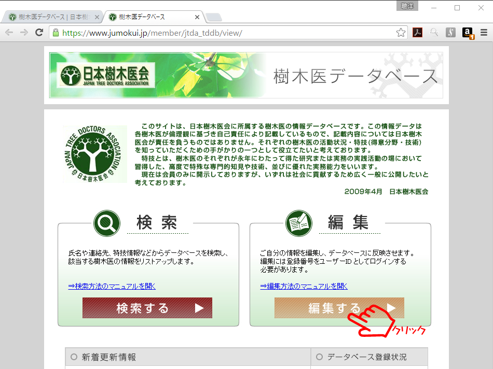
Task: Click the orange 編集する button
Action: click(x=339, y=308)
